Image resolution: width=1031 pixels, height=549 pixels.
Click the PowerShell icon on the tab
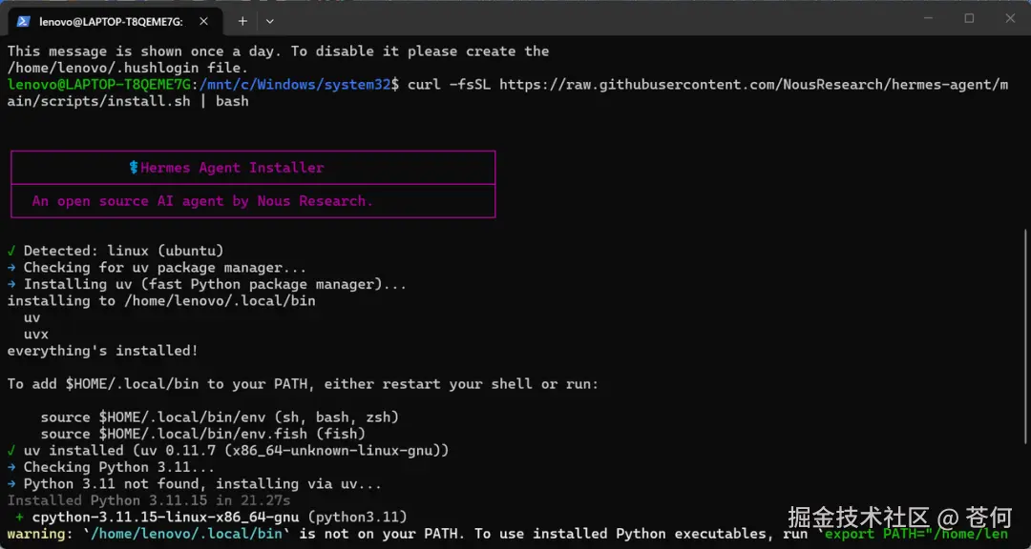23,21
